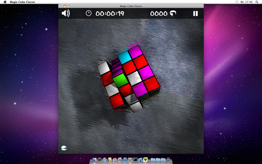This screenshot has height=164, width=262.
Task: Undo last move with curved arrow icon
Action: [173, 13]
